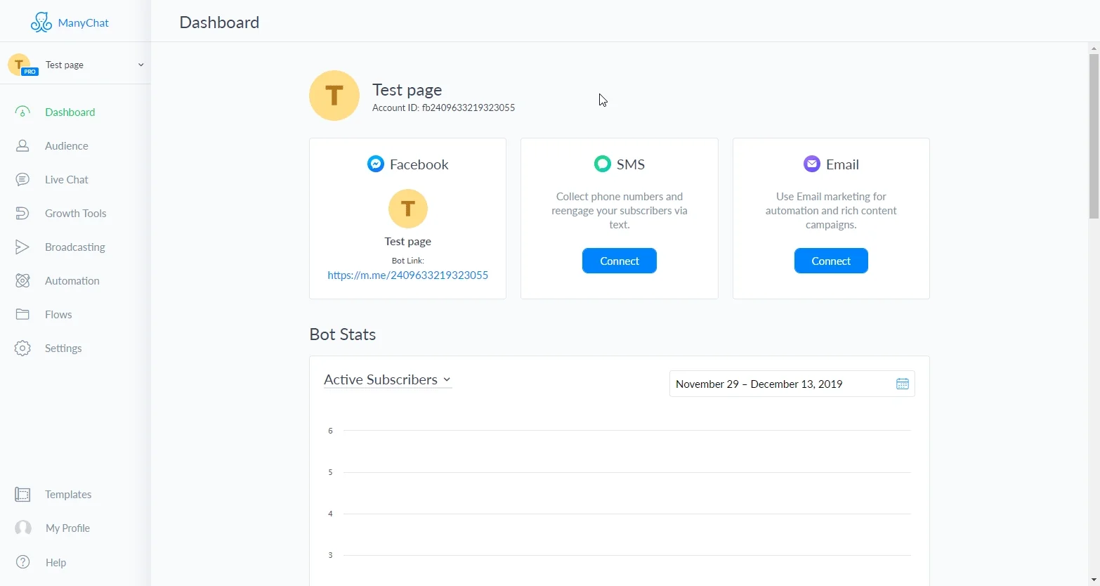Click the Help question mark icon

pyautogui.click(x=23, y=562)
